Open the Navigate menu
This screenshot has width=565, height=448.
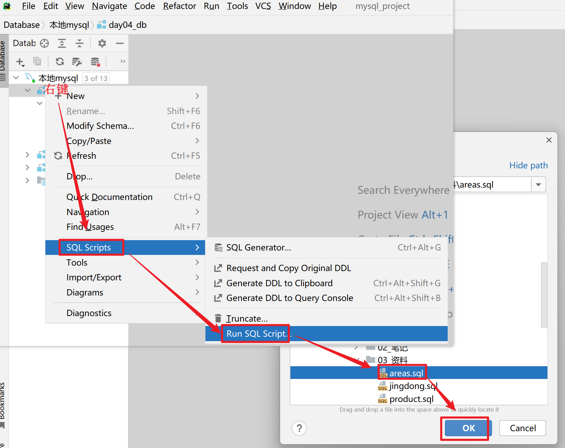109,6
